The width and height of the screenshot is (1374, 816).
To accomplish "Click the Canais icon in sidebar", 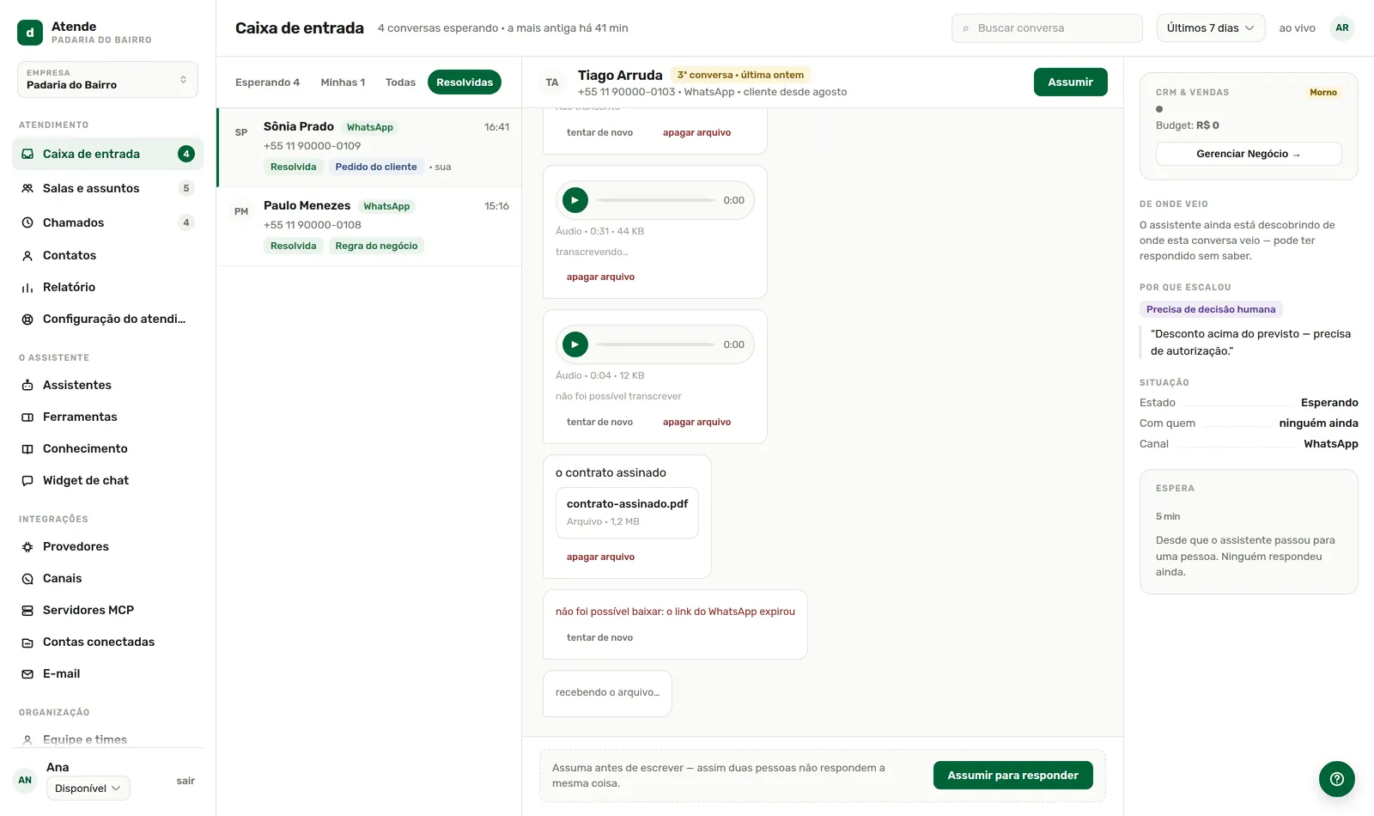I will tap(27, 578).
